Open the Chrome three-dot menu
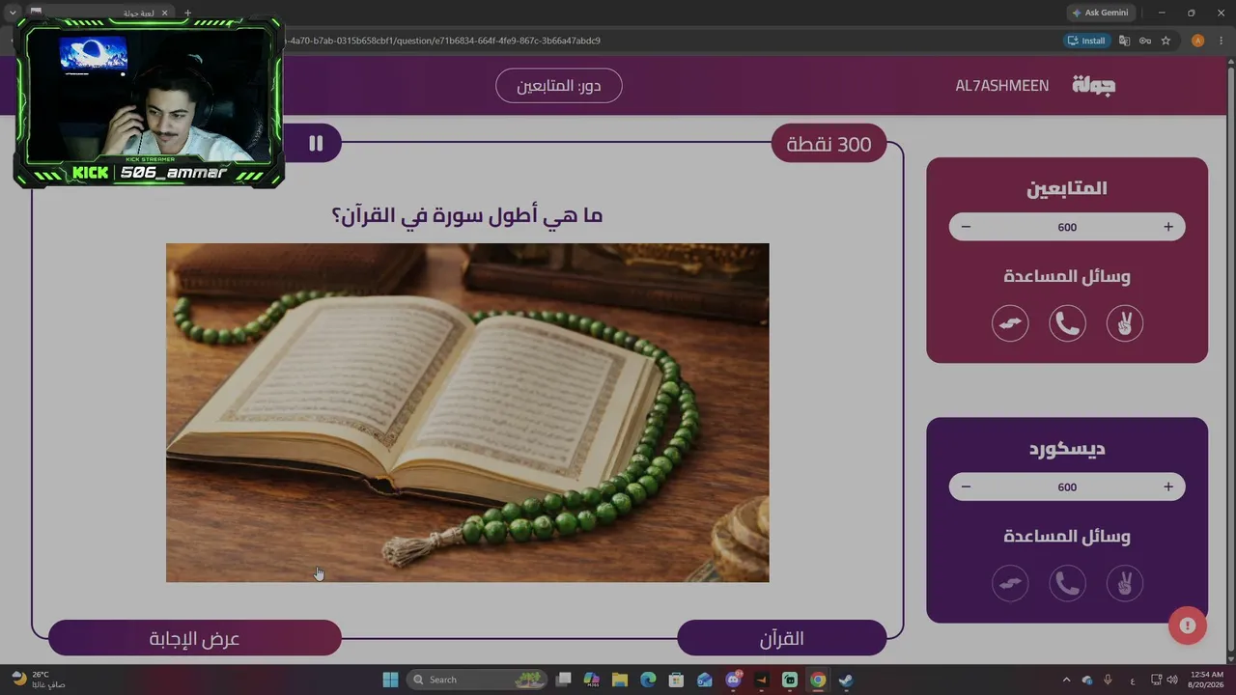 click(x=1221, y=41)
